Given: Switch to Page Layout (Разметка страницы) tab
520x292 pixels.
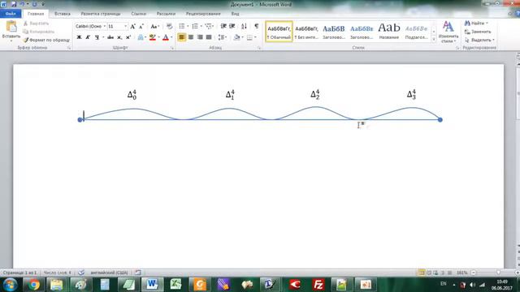Looking at the screenshot, I should tap(101, 14).
